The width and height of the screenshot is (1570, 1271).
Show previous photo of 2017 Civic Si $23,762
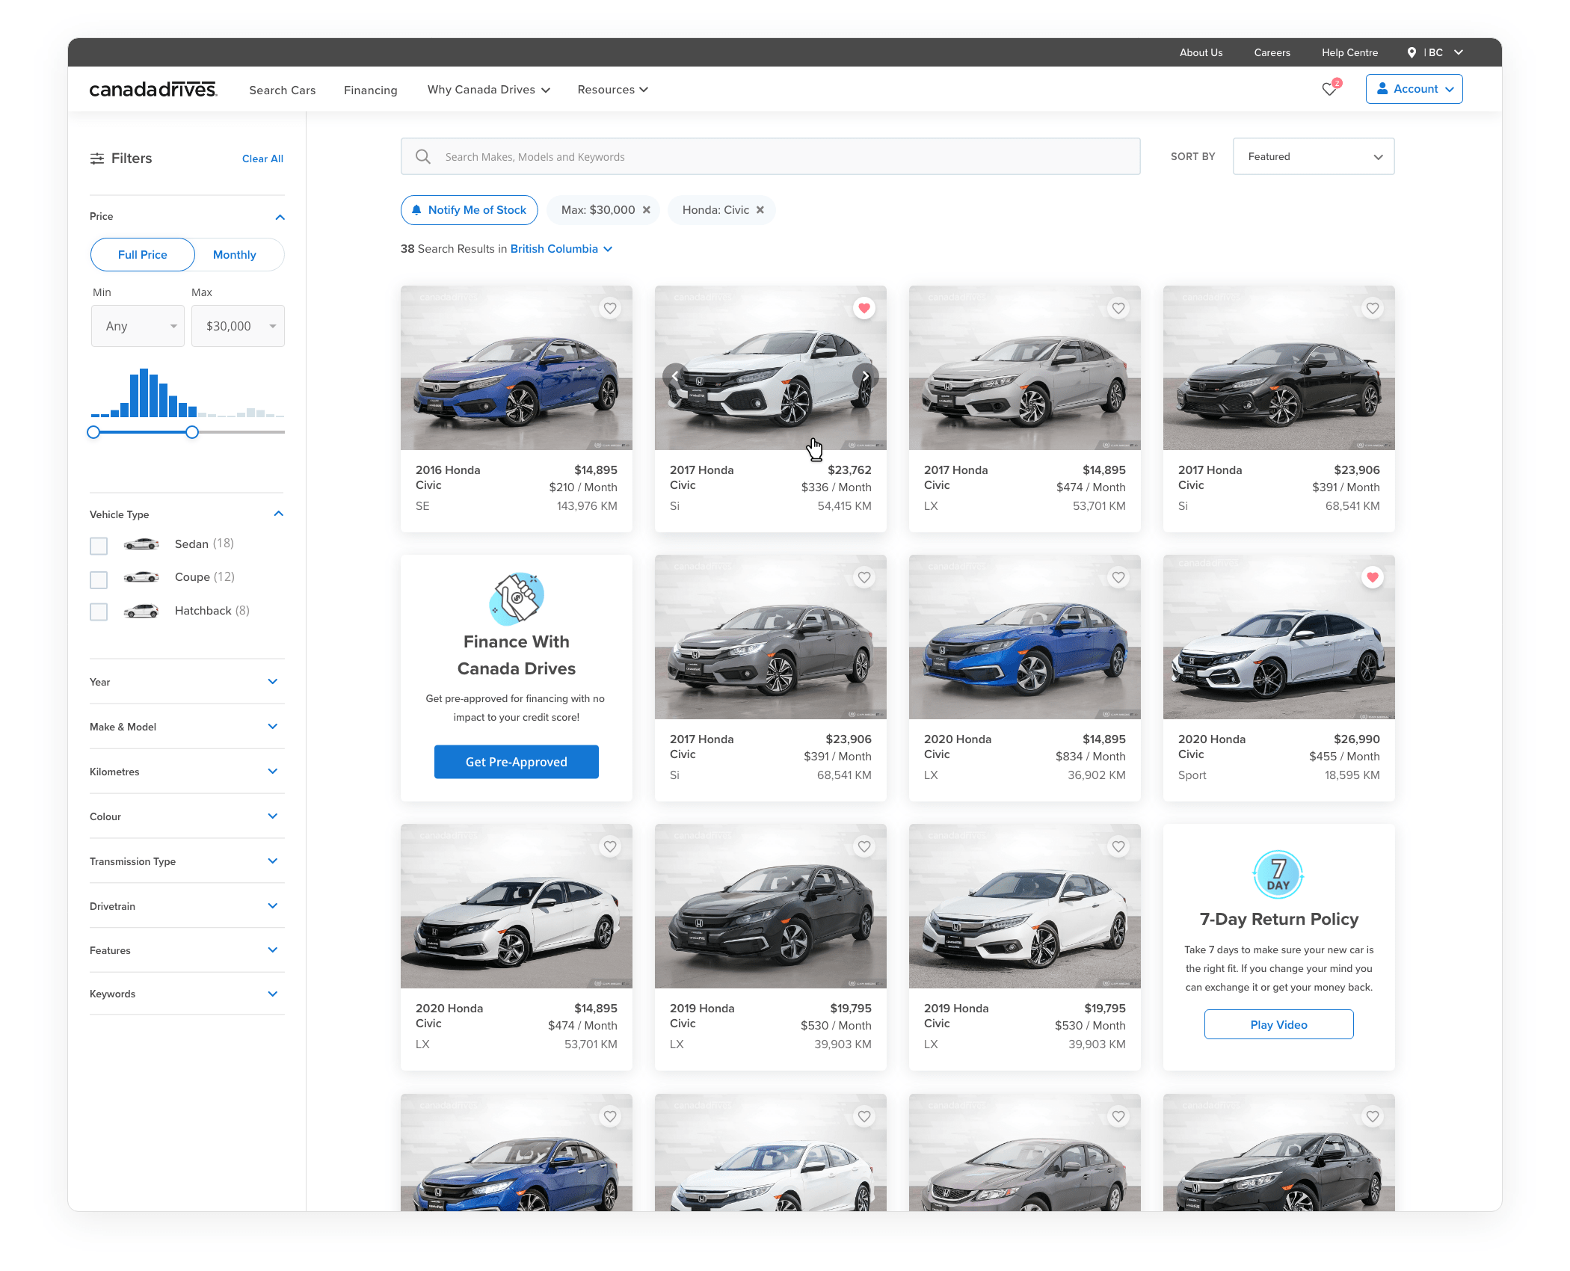pyautogui.click(x=675, y=376)
